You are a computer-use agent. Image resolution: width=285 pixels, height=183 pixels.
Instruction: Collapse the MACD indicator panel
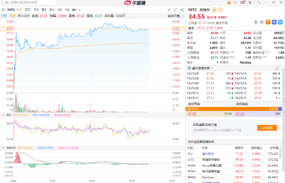pos(3,148)
